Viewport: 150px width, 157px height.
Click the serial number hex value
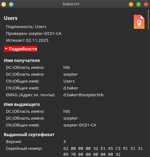coord(103,151)
